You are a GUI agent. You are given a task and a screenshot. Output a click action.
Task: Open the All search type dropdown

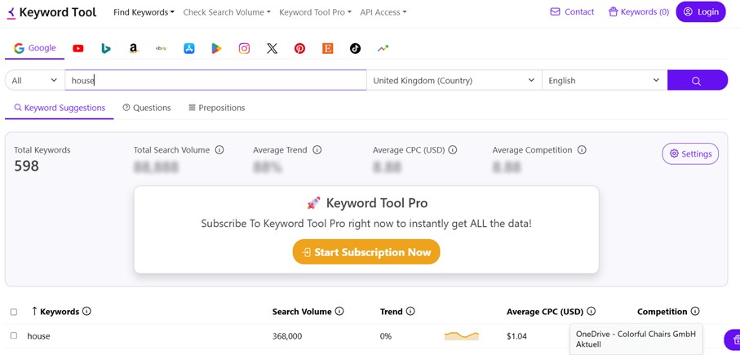[x=34, y=80]
